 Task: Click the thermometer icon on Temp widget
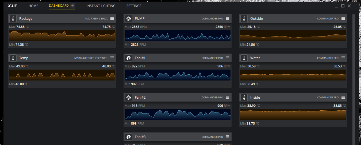click(13, 58)
